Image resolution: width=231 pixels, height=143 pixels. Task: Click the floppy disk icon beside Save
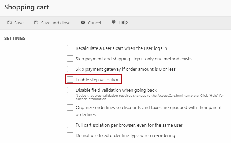coord(9,23)
